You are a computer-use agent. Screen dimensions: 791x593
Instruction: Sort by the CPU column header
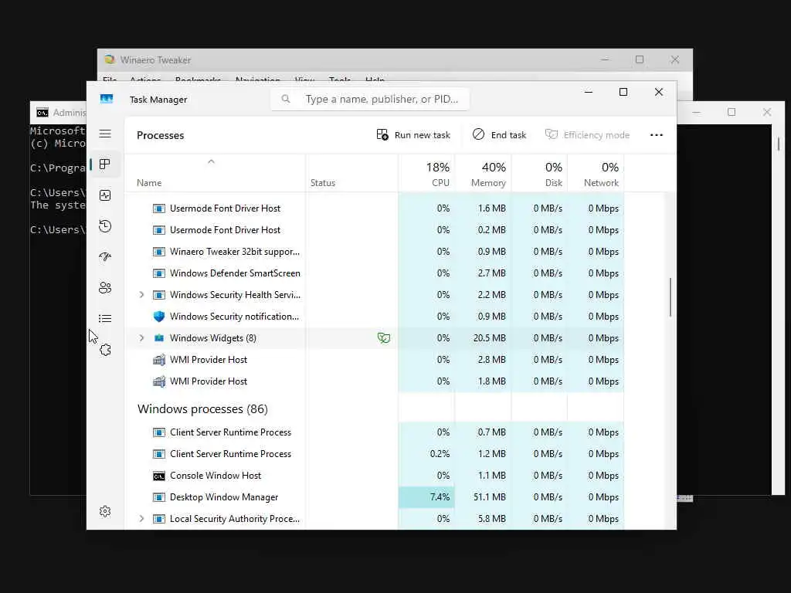click(426, 174)
